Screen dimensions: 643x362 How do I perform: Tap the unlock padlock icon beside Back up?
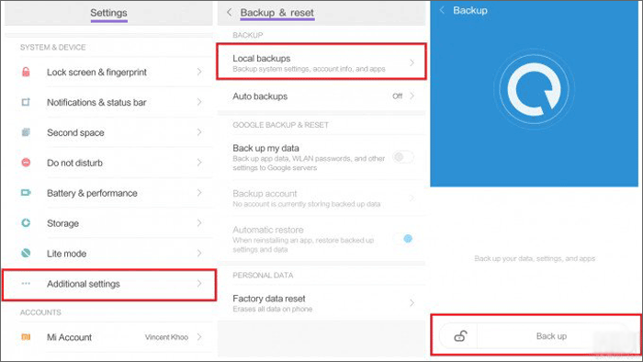click(460, 336)
